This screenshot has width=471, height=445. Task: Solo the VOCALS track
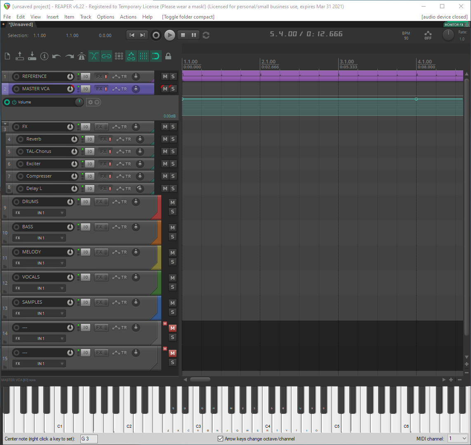[x=172, y=287]
